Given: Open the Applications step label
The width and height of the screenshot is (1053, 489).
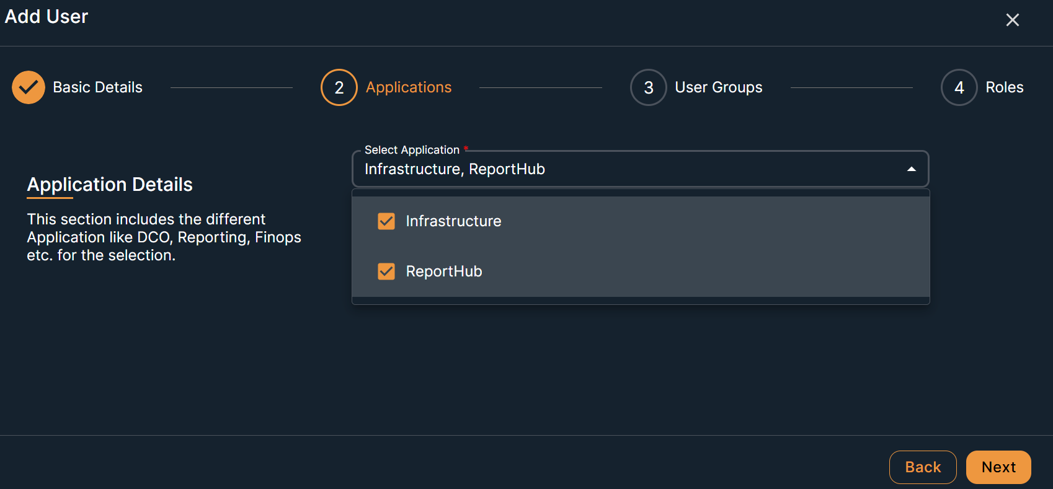Looking at the screenshot, I should tap(409, 87).
